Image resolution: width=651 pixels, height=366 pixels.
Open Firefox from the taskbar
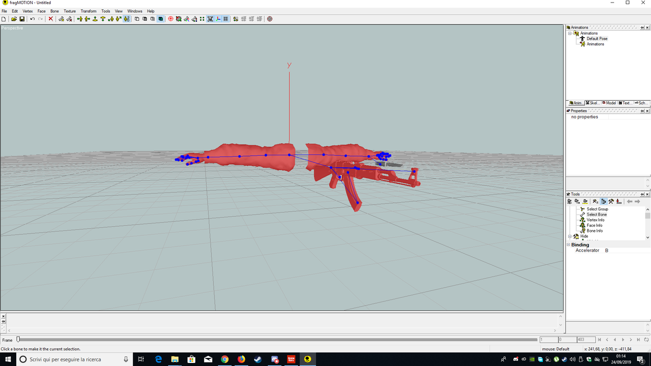241,359
